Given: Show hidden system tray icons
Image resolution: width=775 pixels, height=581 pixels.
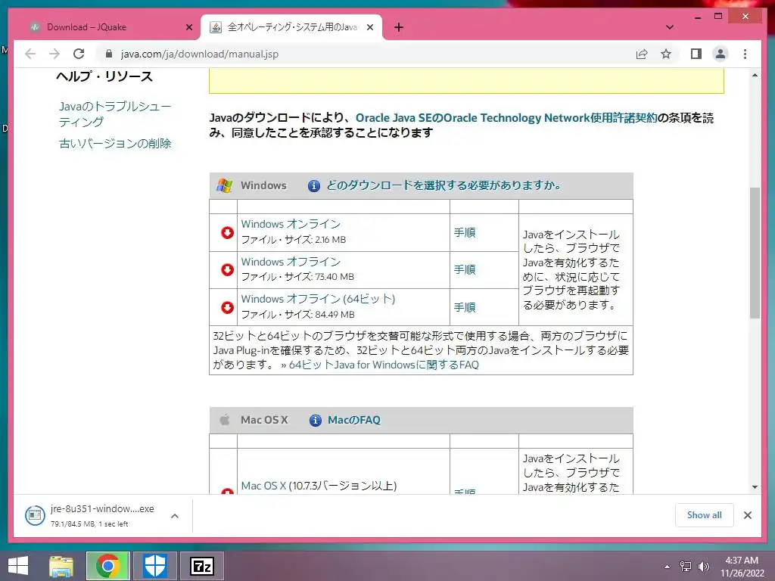Looking at the screenshot, I should [x=668, y=567].
